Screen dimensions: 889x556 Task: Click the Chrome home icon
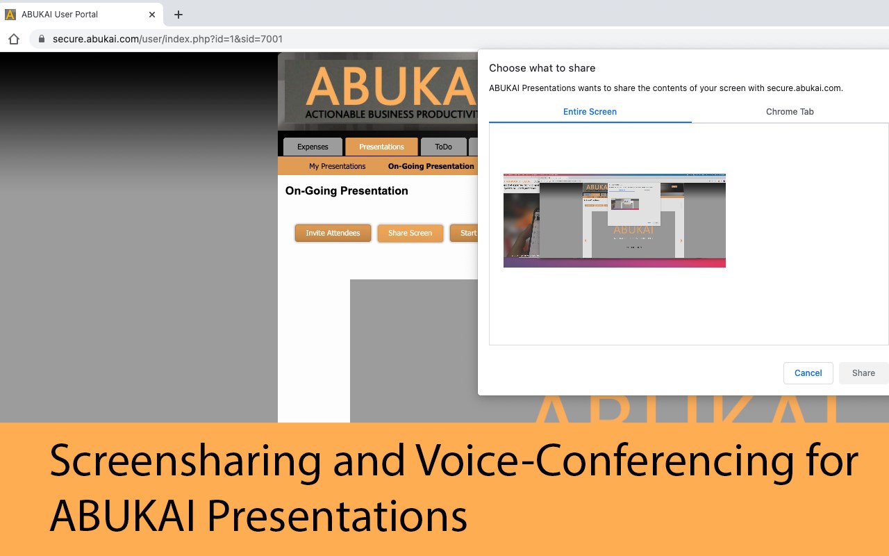(13, 39)
